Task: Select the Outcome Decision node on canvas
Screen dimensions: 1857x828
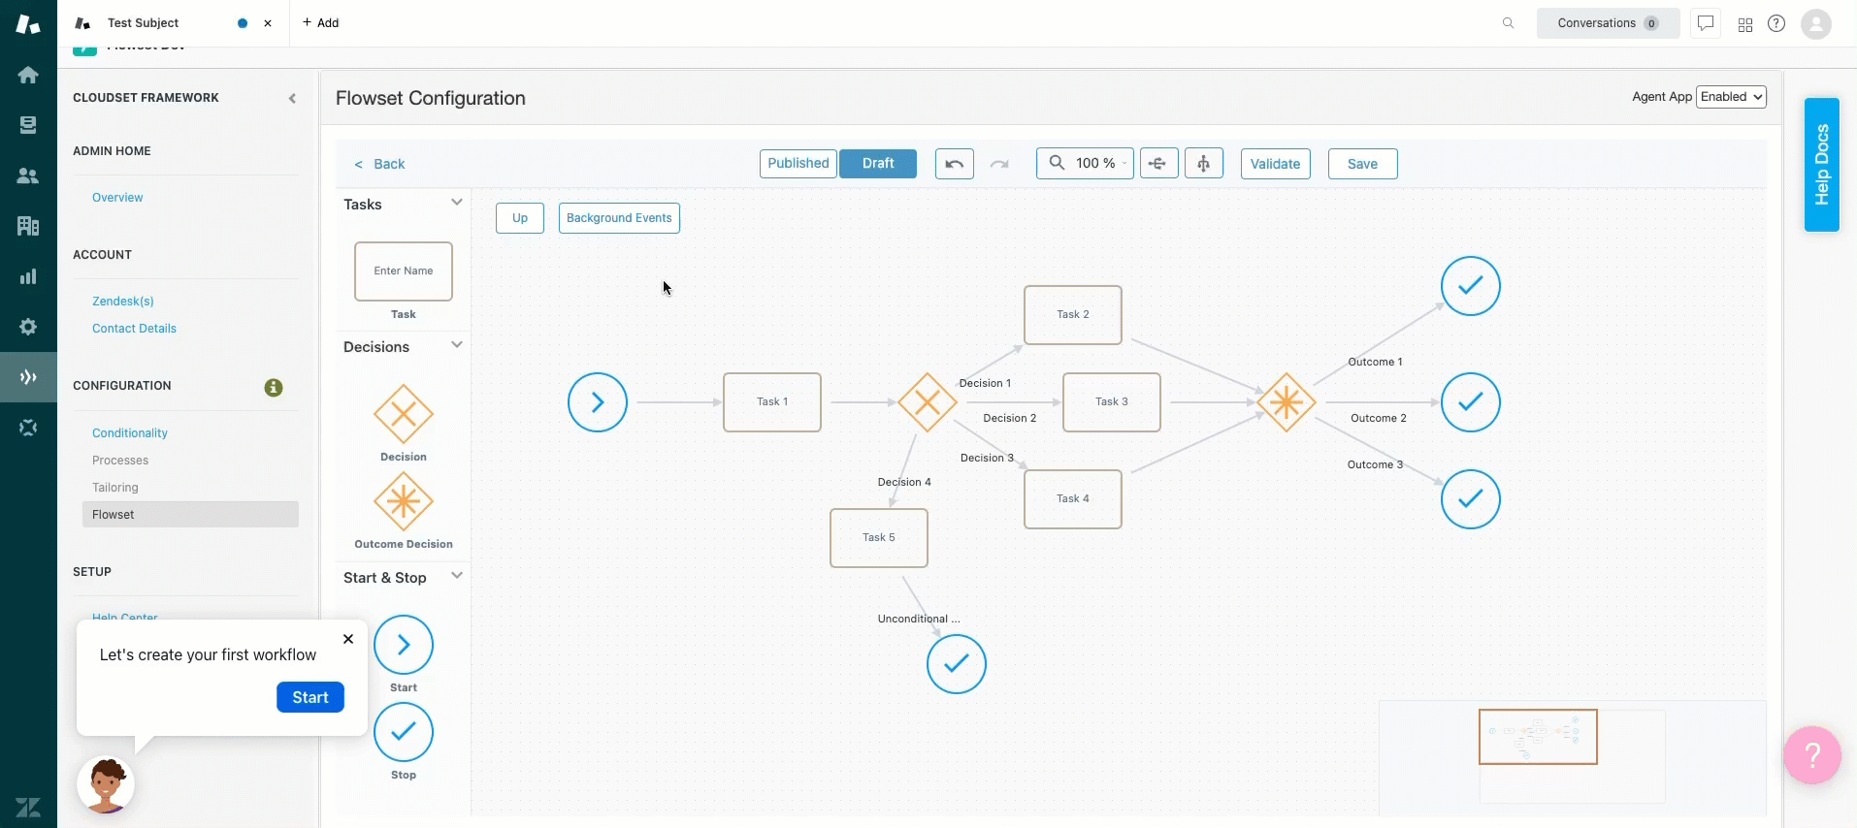Action: (1287, 402)
